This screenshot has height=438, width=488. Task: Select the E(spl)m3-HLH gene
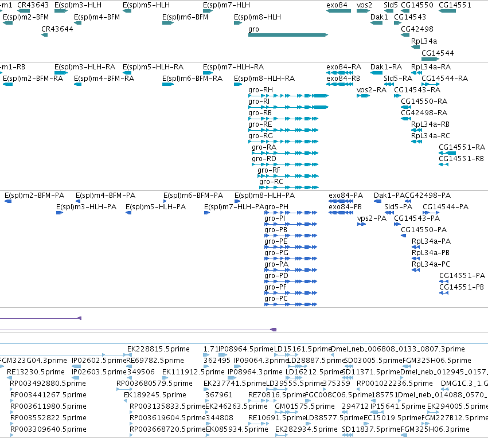point(61,11)
